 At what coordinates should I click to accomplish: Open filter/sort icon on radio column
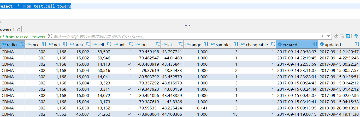(22, 44)
